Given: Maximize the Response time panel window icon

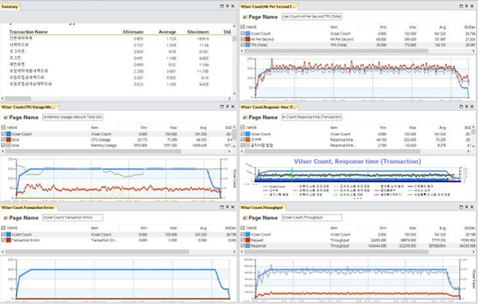Looking at the screenshot, I should [461, 107].
